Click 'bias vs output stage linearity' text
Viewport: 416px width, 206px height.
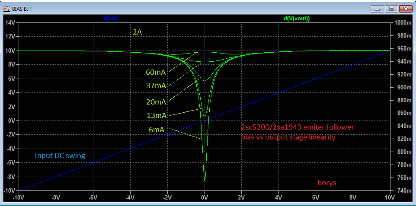(x=288, y=137)
